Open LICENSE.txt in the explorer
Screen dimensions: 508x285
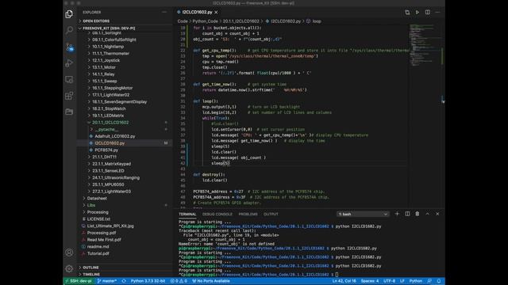click(x=98, y=219)
